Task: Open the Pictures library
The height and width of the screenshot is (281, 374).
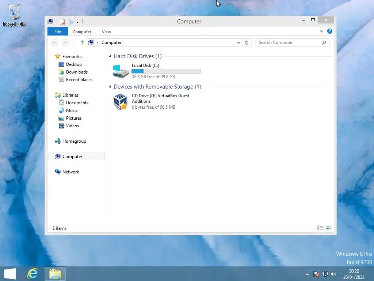Action: (x=74, y=118)
